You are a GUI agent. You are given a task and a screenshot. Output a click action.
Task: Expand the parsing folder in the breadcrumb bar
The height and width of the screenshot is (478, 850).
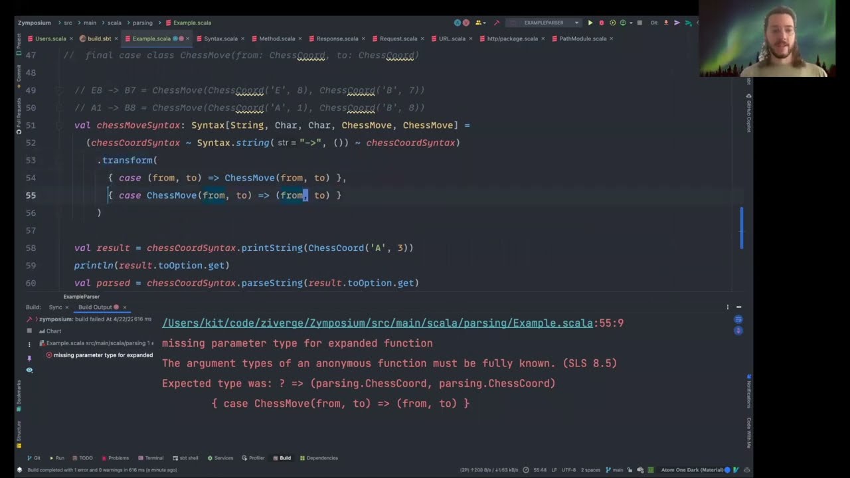[x=142, y=23]
